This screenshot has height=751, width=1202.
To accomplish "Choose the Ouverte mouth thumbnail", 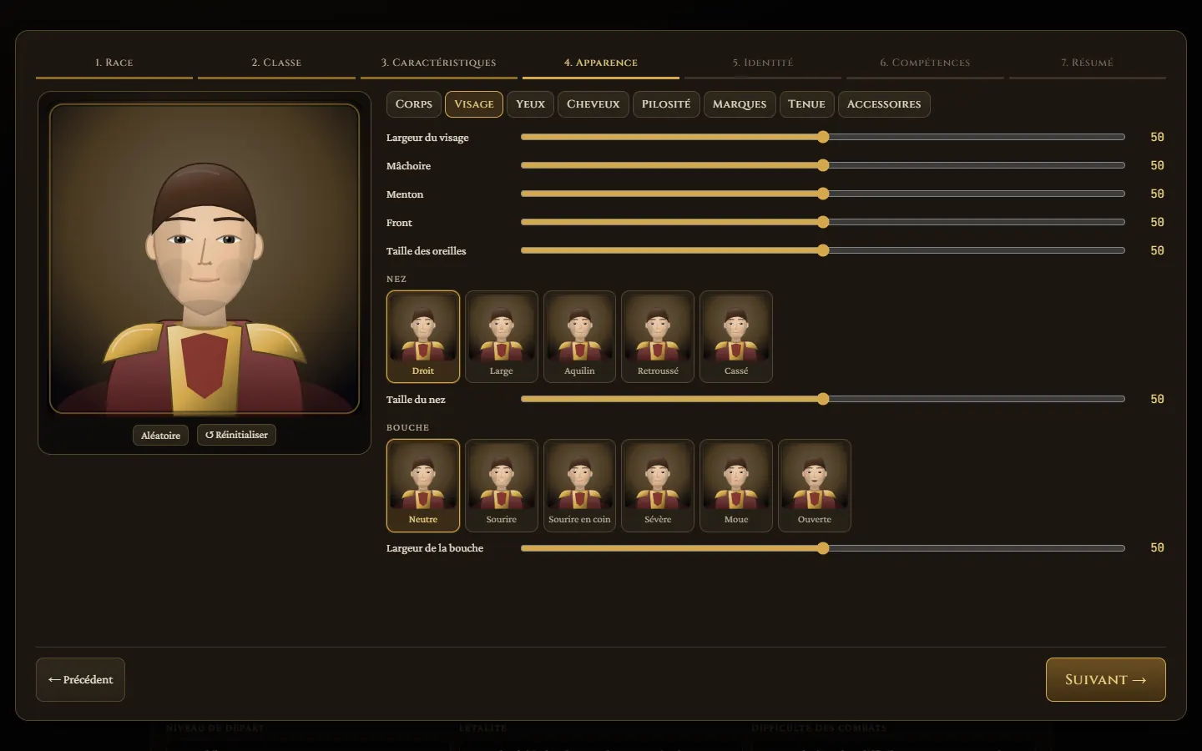I will coord(815,485).
